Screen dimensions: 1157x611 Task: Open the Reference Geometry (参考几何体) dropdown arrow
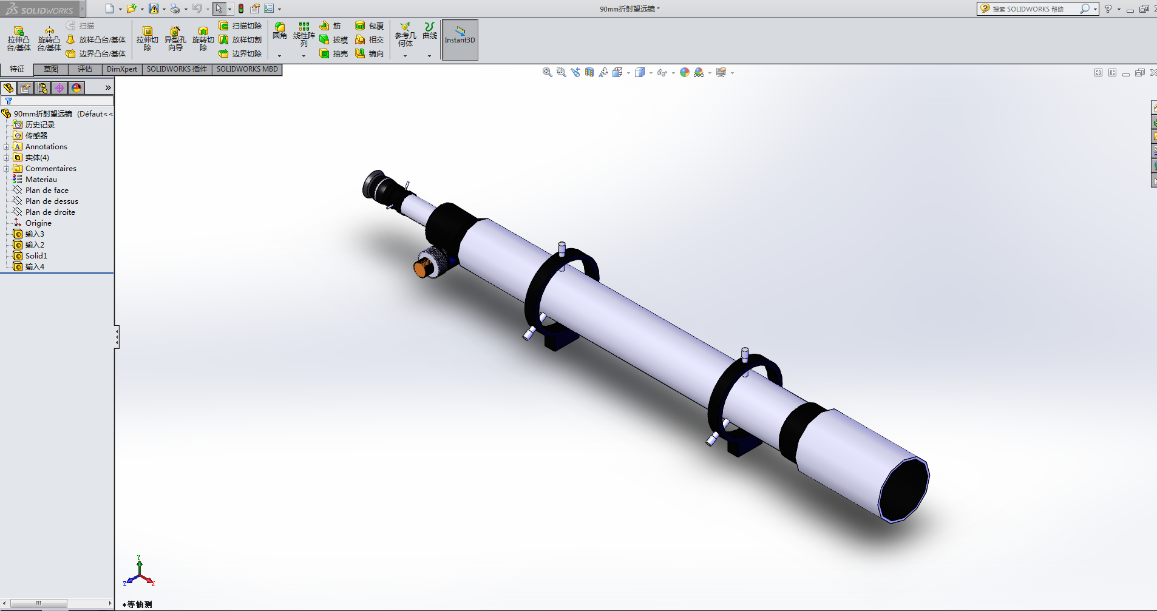pyautogui.click(x=405, y=56)
